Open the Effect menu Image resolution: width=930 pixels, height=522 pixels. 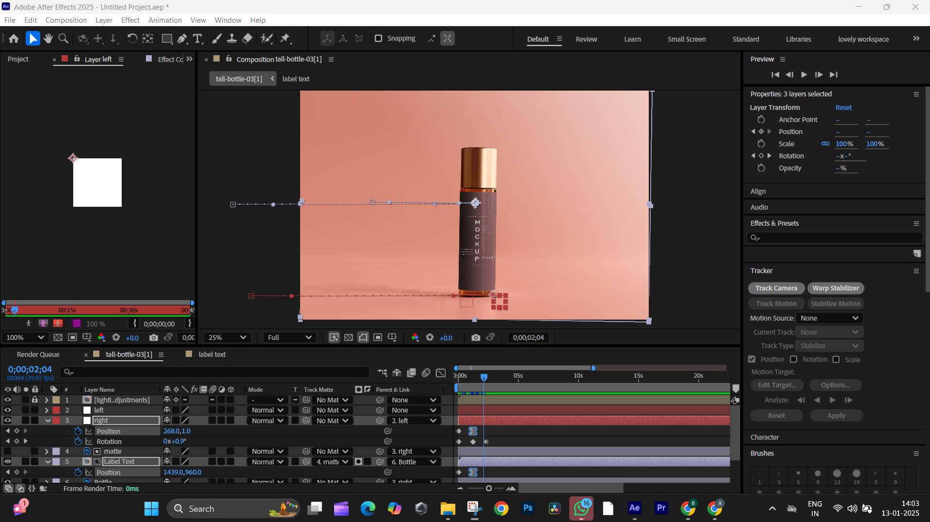pyautogui.click(x=130, y=20)
